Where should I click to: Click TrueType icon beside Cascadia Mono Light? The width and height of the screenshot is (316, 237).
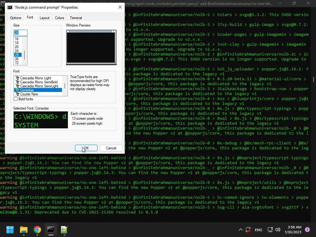18,78
